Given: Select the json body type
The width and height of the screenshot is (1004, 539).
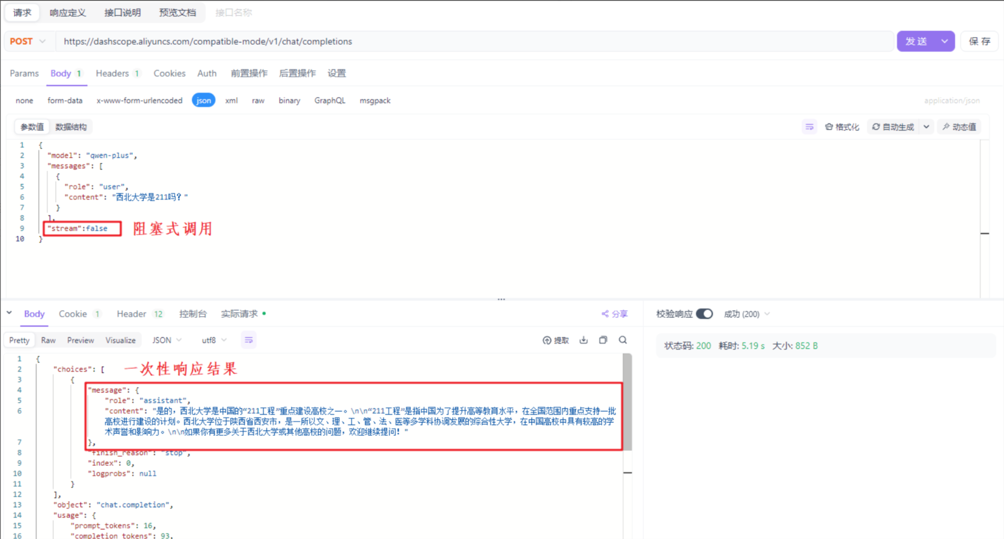Looking at the screenshot, I should click(x=203, y=101).
